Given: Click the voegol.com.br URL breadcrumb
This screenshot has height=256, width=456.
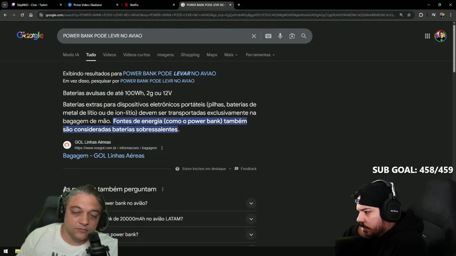Looking at the screenshot, I should pos(115,148).
